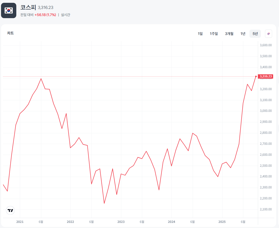Click the 실시간 real-time label
The image size is (279, 228).
click(65, 15)
